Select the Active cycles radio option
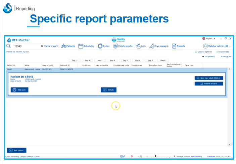236x164 pixels. (x=218, y=57)
